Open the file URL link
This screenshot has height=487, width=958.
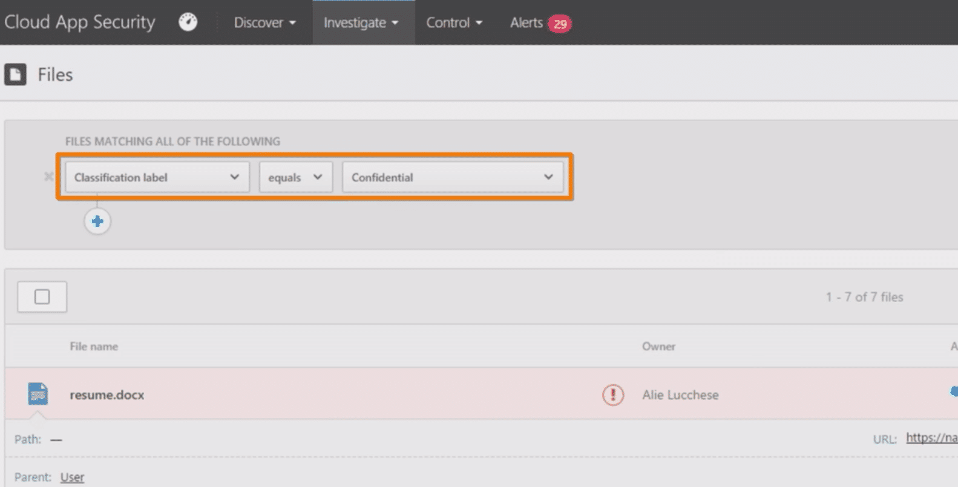pyautogui.click(x=931, y=438)
